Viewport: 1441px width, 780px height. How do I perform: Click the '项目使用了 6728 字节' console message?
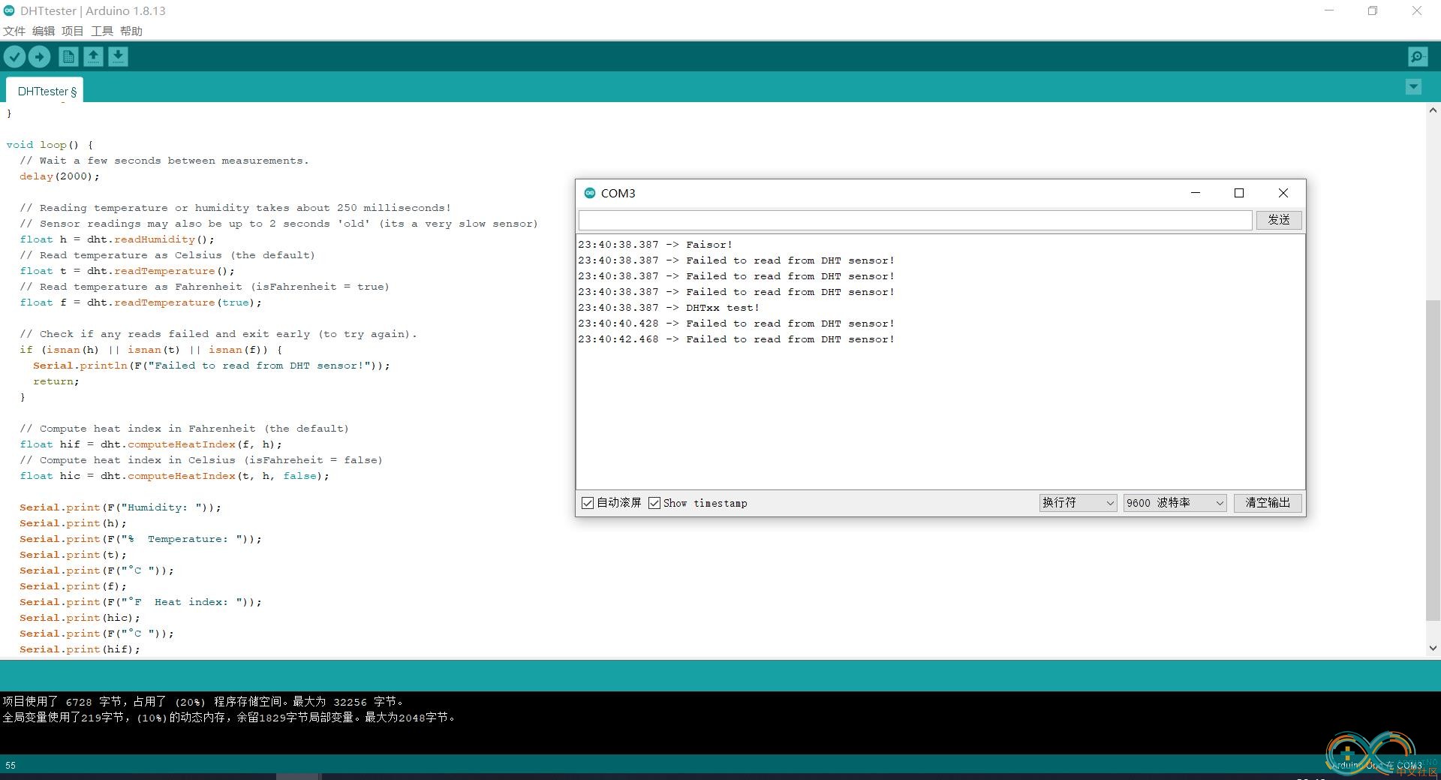tap(203, 702)
